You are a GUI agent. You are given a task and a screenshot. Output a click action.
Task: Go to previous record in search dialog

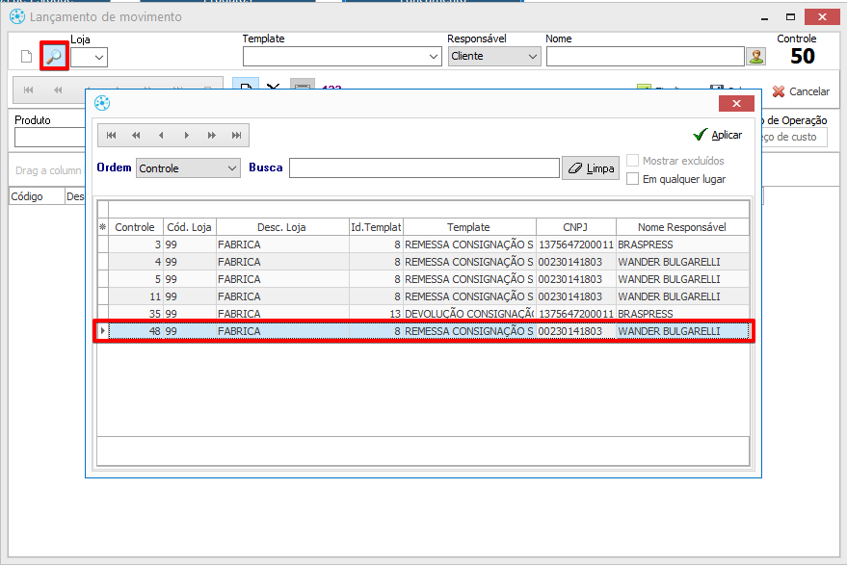[x=161, y=136]
